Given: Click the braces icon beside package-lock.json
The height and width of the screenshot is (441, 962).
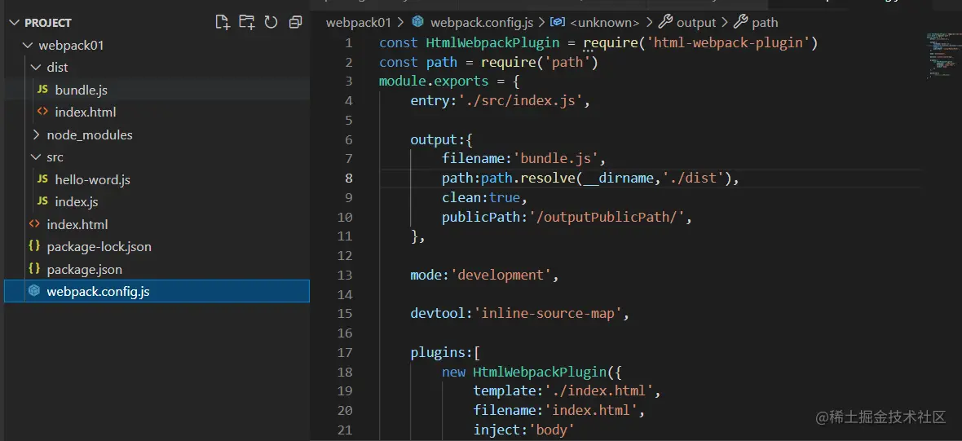Looking at the screenshot, I should (x=34, y=246).
